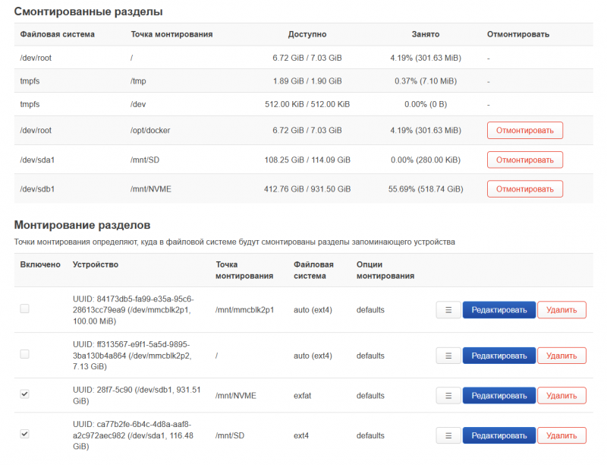The height and width of the screenshot is (465, 607).
Task: Click drag-handle icon for root mount row
Action: coord(448,356)
